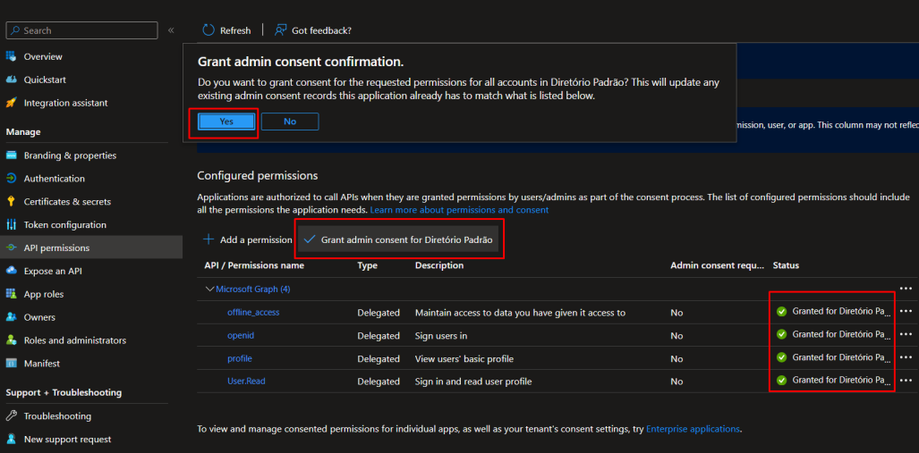
Task: Click the New support request icon
Action: pos(11,439)
